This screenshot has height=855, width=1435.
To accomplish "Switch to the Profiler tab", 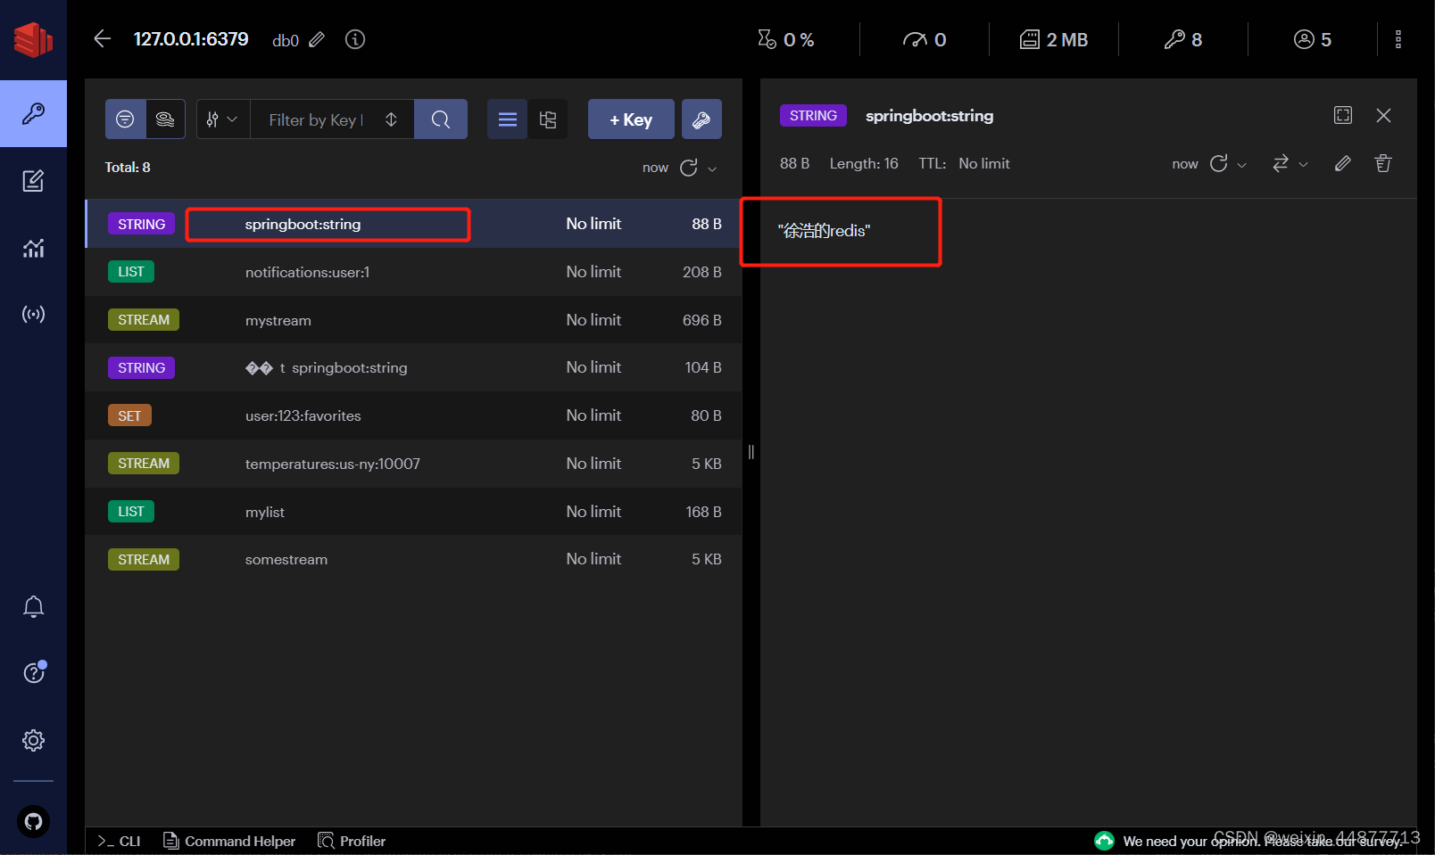I will (x=352, y=841).
